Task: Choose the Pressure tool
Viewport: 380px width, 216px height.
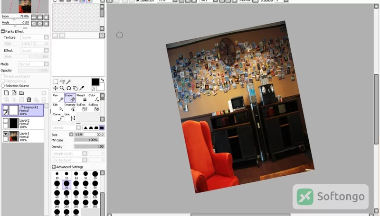Action: tap(70, 108)
